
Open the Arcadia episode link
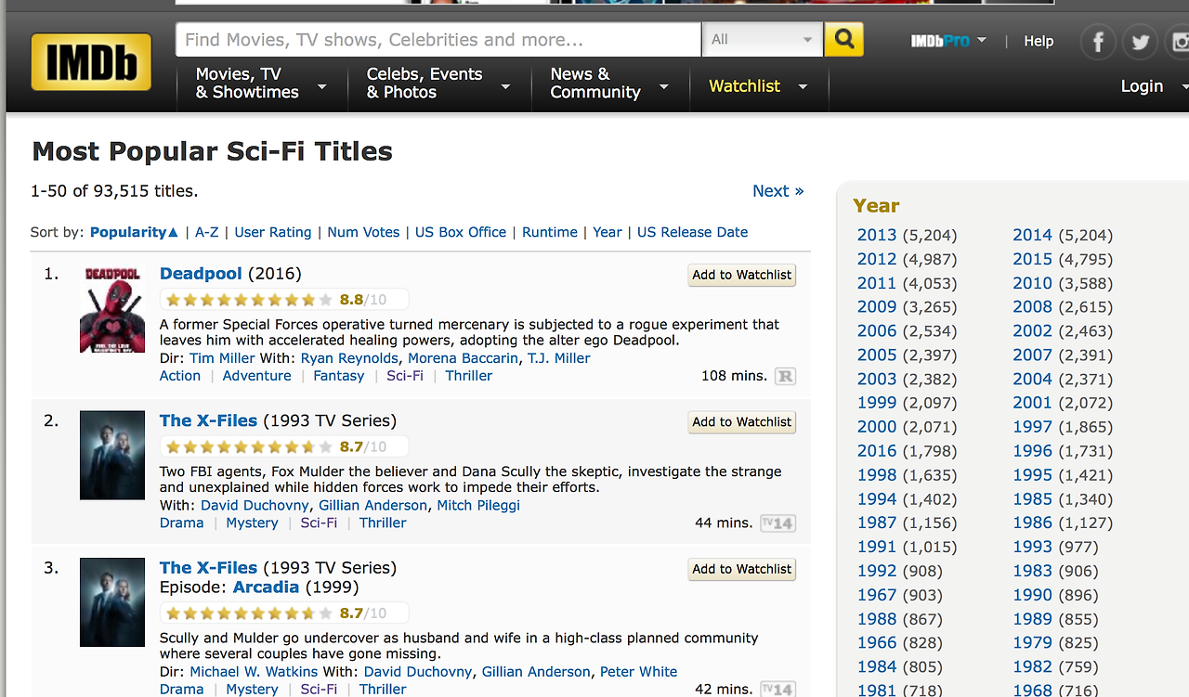tap(266, 587)
